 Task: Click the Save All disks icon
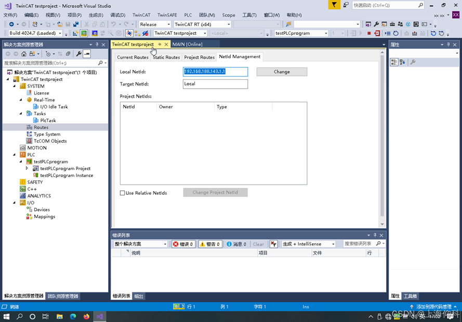coord(76,24)
